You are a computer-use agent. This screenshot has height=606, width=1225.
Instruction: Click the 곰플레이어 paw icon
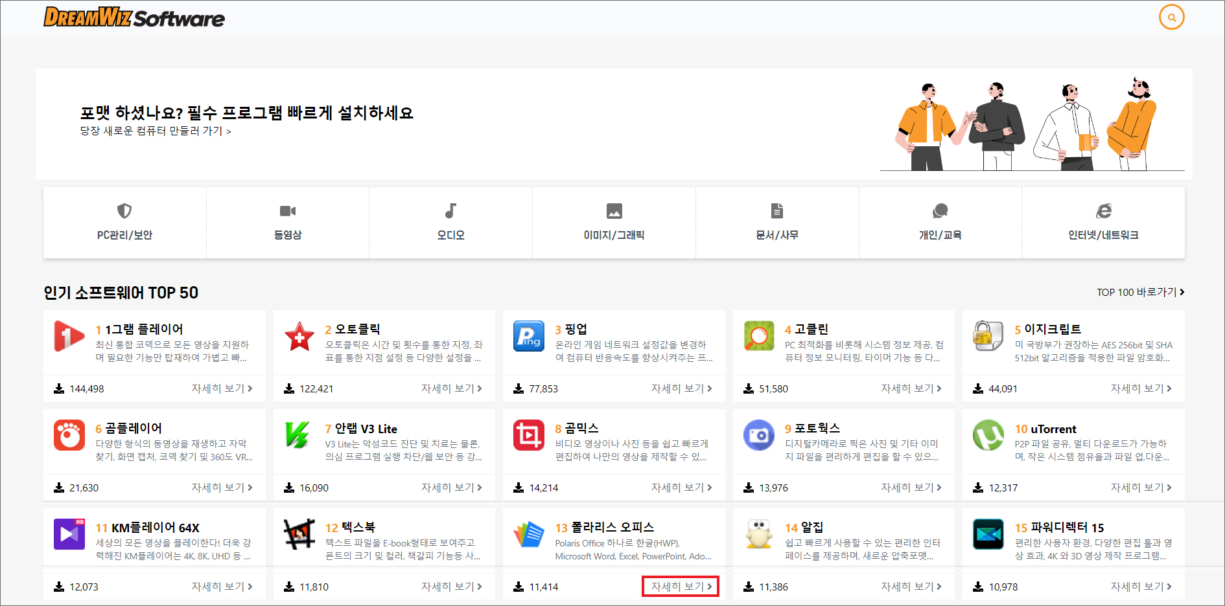pos(69,435)
